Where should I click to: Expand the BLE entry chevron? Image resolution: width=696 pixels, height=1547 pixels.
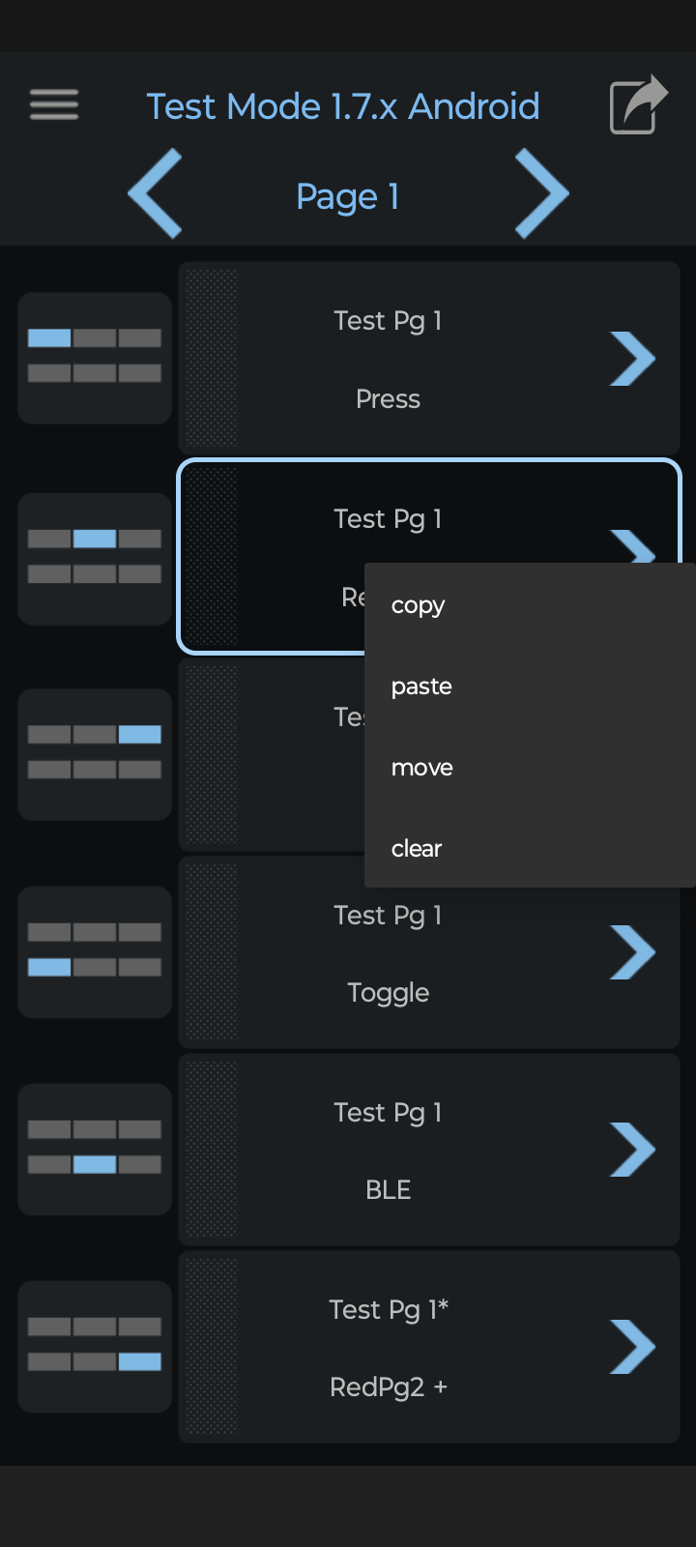point(632,1150)
